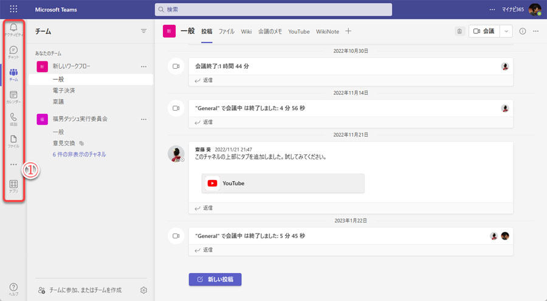Click the YouTube logo in the card

(x=212, y=183)
